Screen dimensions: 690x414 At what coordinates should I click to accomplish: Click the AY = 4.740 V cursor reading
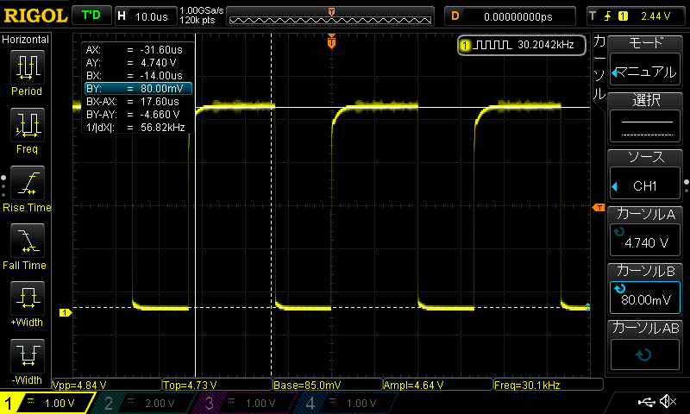131,63
